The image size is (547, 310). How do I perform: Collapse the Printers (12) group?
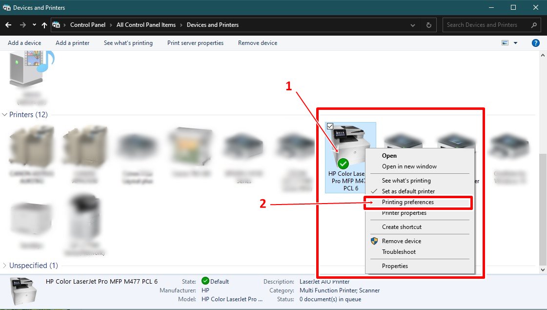click(x=4, y=115)
